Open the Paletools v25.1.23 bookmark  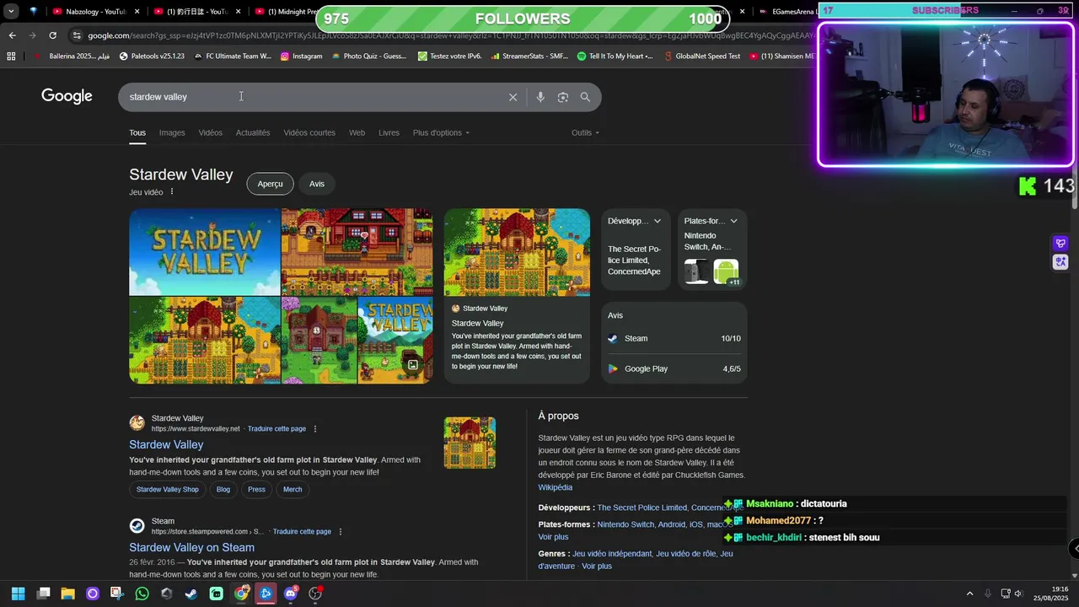coord(152,56)
